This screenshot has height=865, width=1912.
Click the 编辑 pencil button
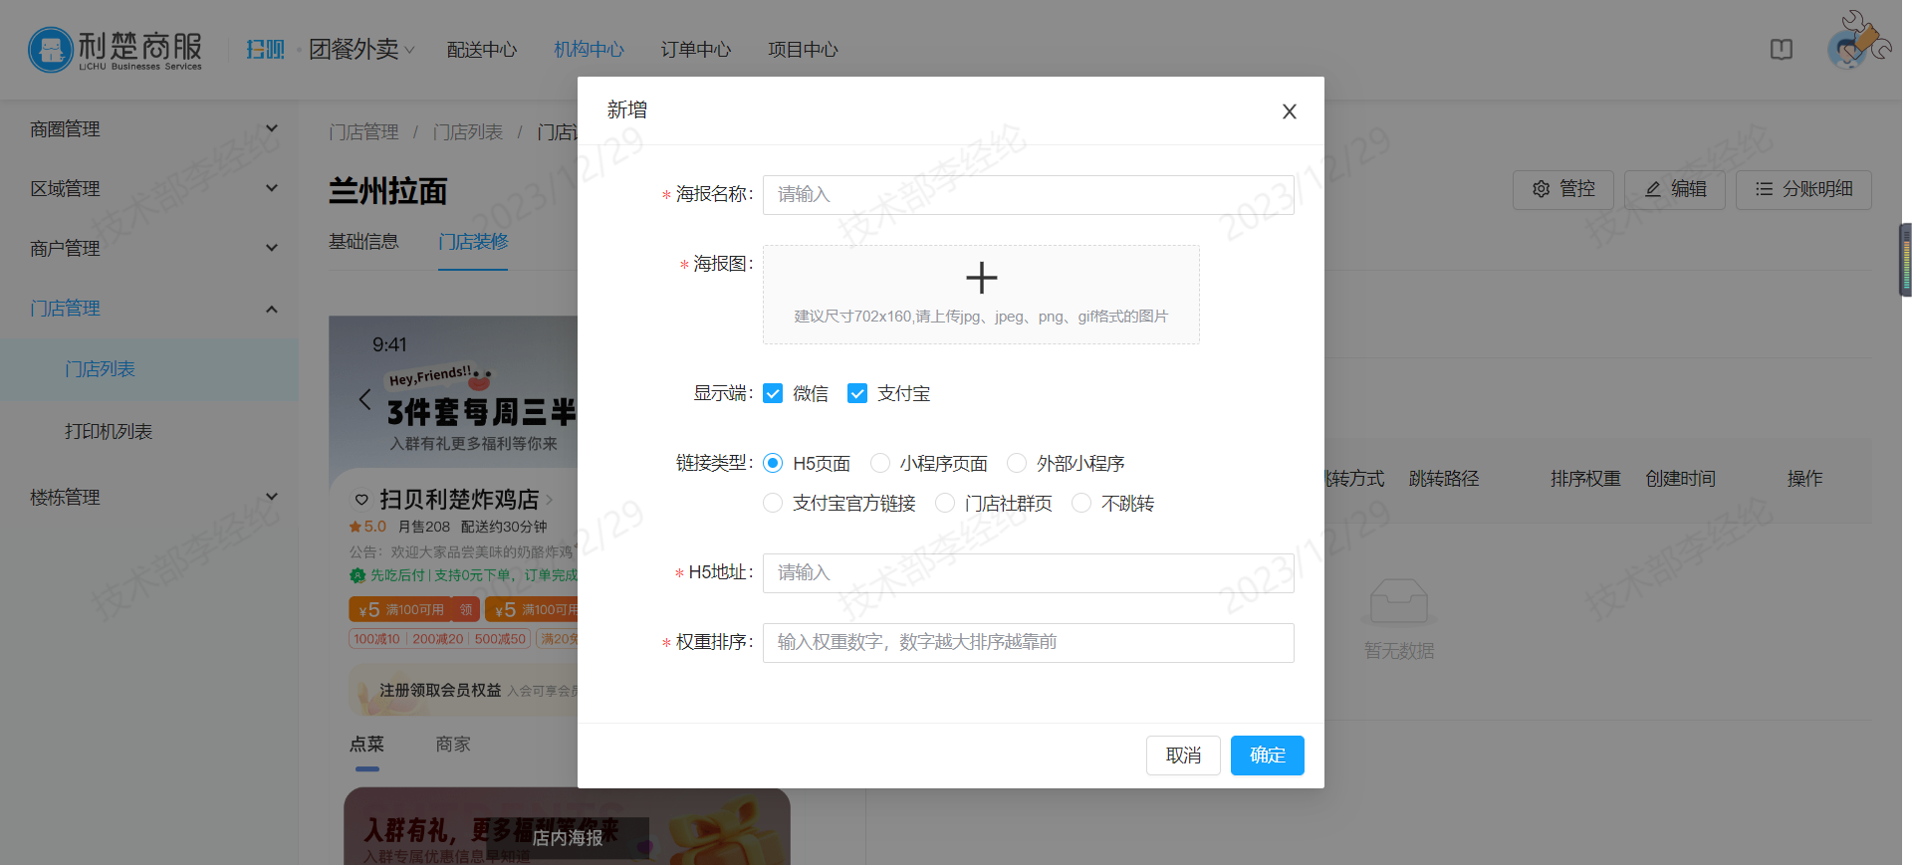(x=1676, y=189)
